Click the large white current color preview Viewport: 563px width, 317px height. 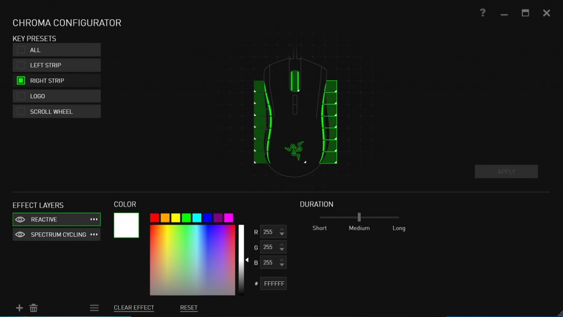coord(126,225)
